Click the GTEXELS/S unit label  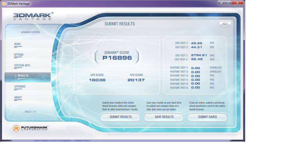[216, 68]
